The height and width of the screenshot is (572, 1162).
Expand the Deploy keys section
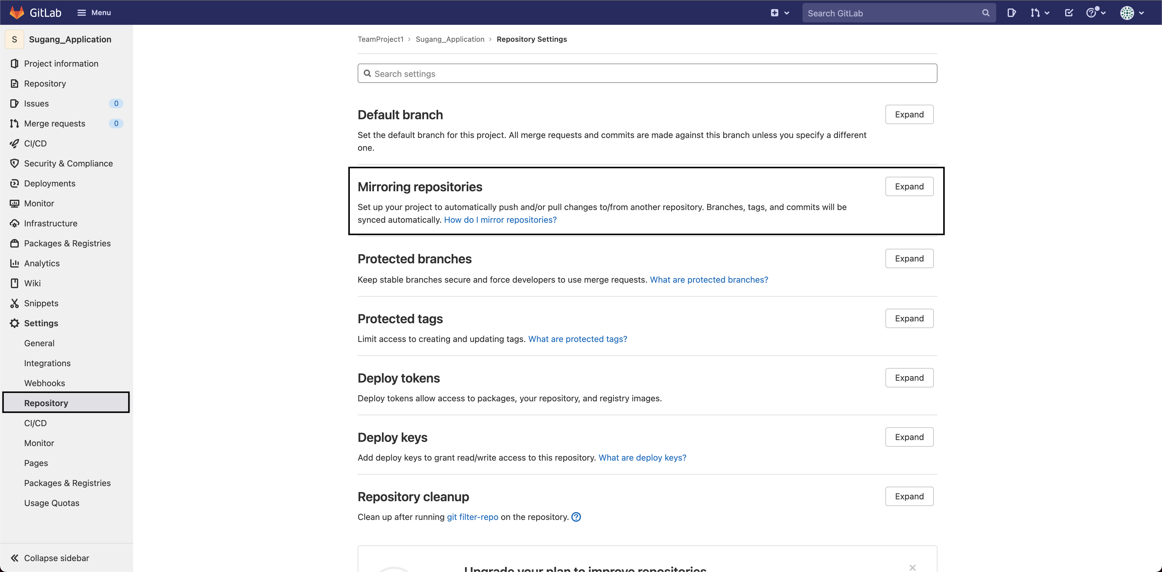[909, 437]
